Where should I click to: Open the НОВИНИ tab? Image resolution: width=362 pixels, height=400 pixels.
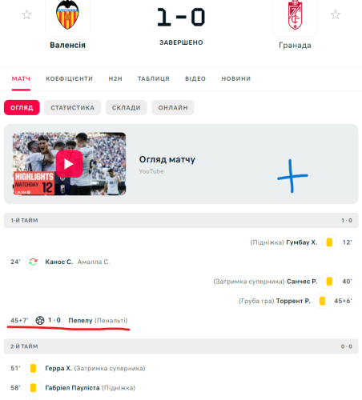[x=236, y=78]
